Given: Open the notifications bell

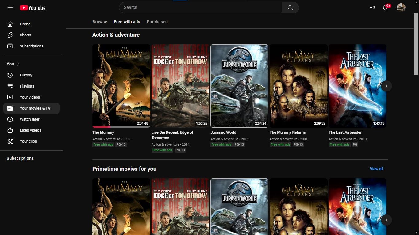Looking at the screenshot, I should click(385, 7).
